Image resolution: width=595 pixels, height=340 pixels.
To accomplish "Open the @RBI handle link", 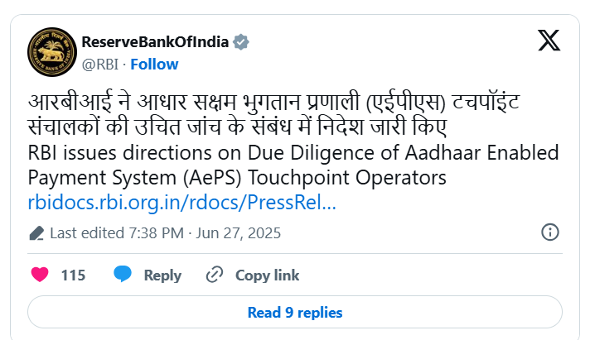I will [x=100, y=65].
